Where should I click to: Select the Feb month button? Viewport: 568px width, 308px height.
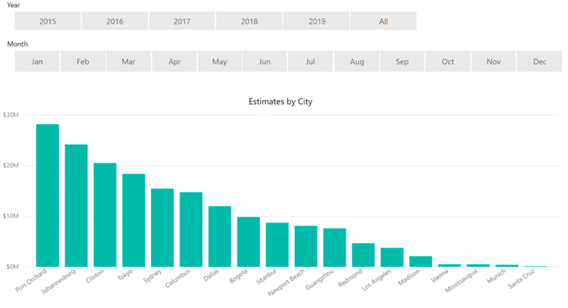(82, 61)
